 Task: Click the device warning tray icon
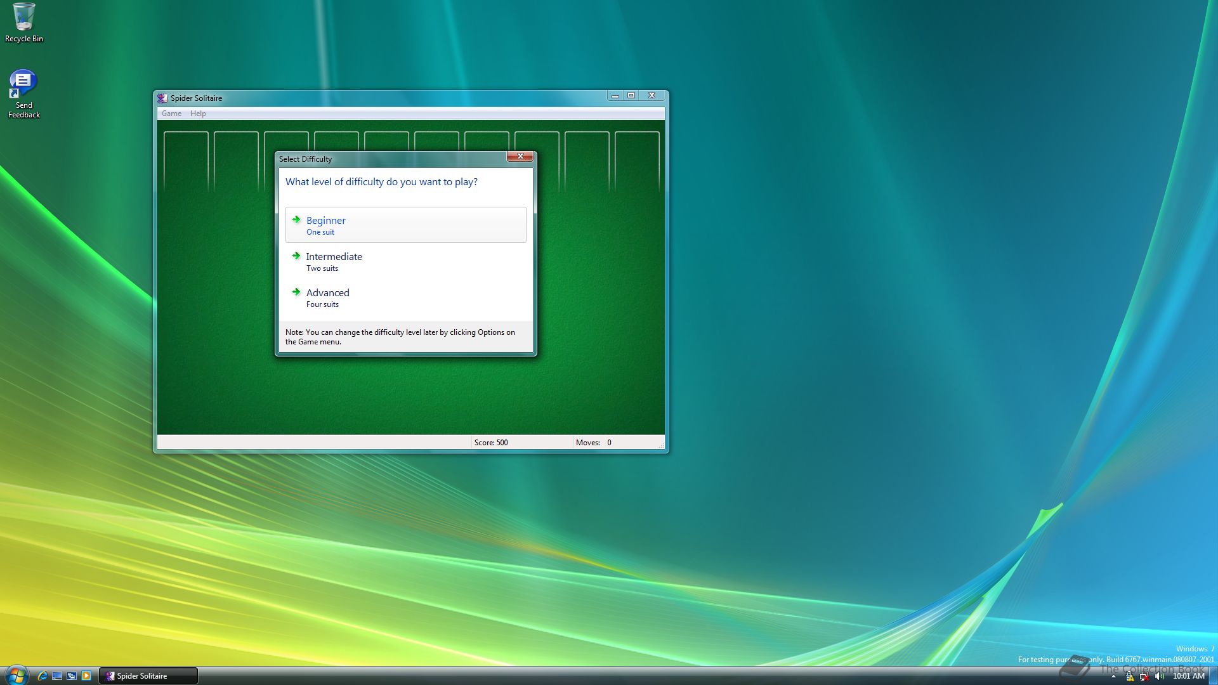tap(1130, 676)
